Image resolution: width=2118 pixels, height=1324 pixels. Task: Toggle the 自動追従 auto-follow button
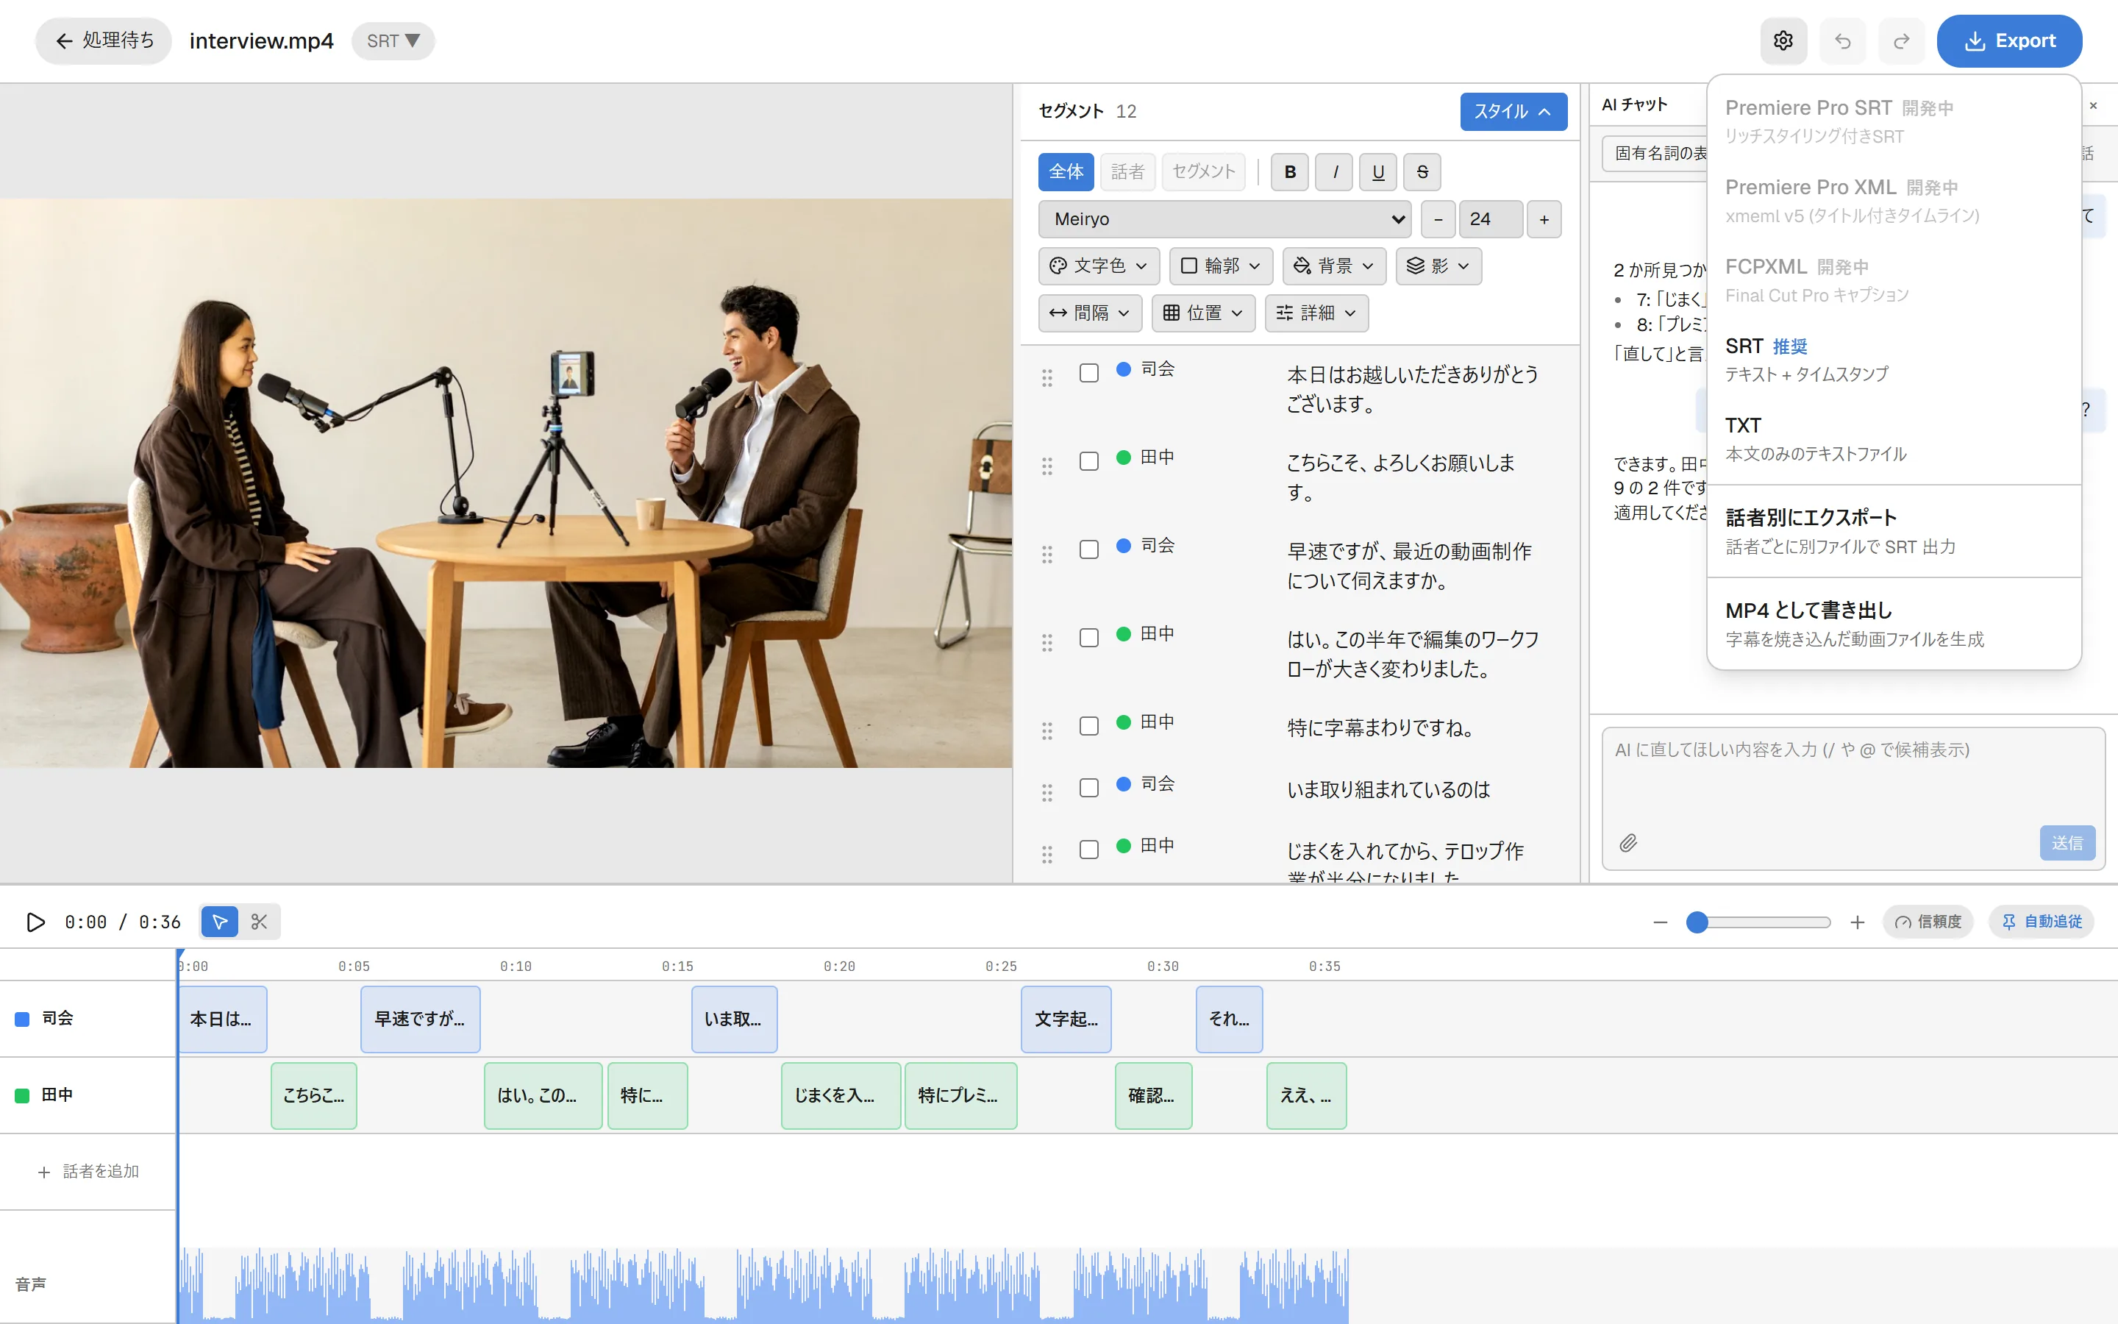2041,921
